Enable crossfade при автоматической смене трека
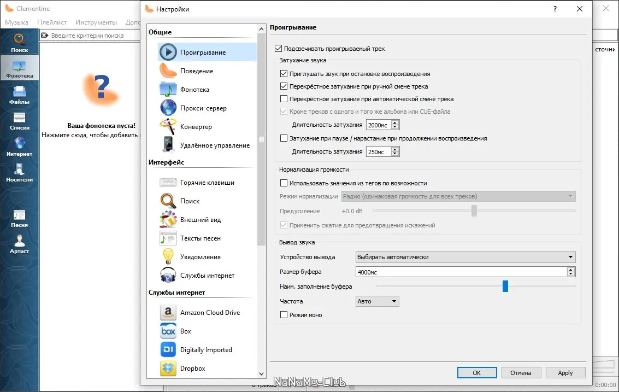 pos(284,99)
